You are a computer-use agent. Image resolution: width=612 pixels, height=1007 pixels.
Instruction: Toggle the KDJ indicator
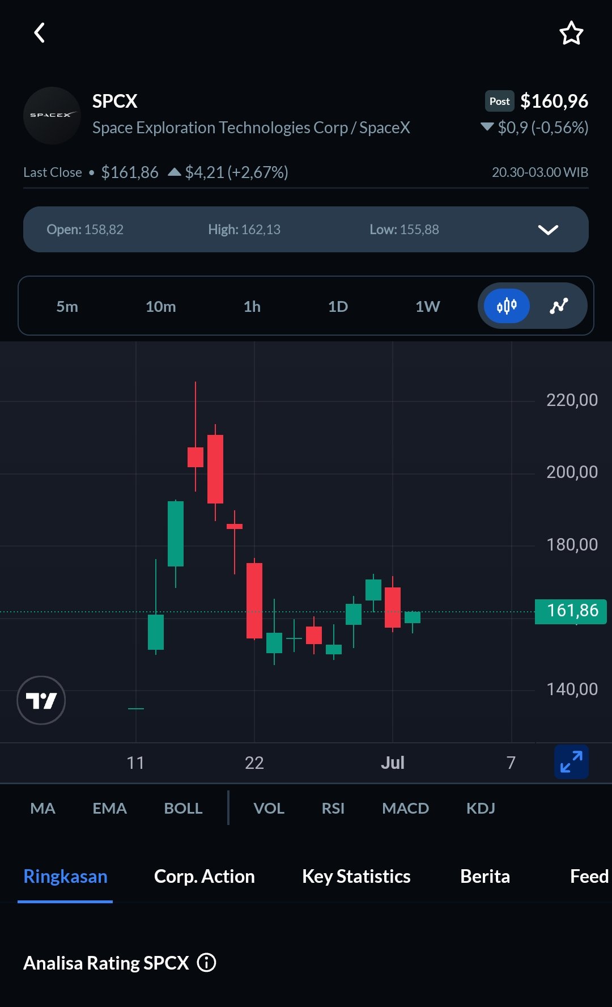(481, 808)
